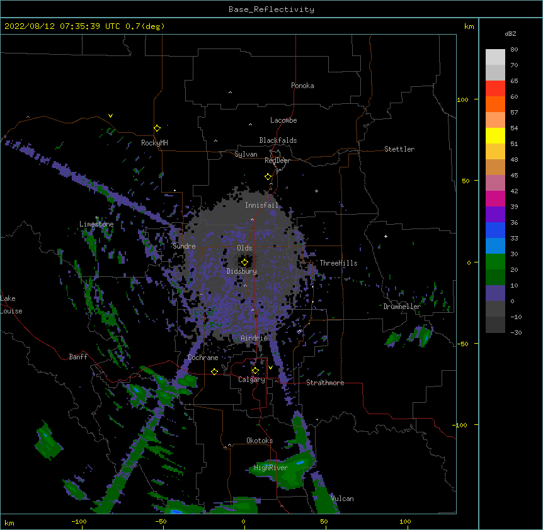Pick the yellow 54-51 dBZ legend swatch
The image size is (543, 530).
pos(495,136)
